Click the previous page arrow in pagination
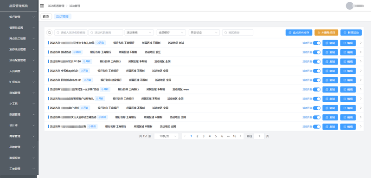371x178 pixels. 185,136
